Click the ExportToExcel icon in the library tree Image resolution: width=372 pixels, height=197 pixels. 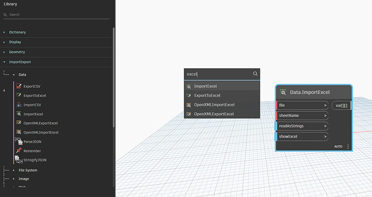coord(19,95)
